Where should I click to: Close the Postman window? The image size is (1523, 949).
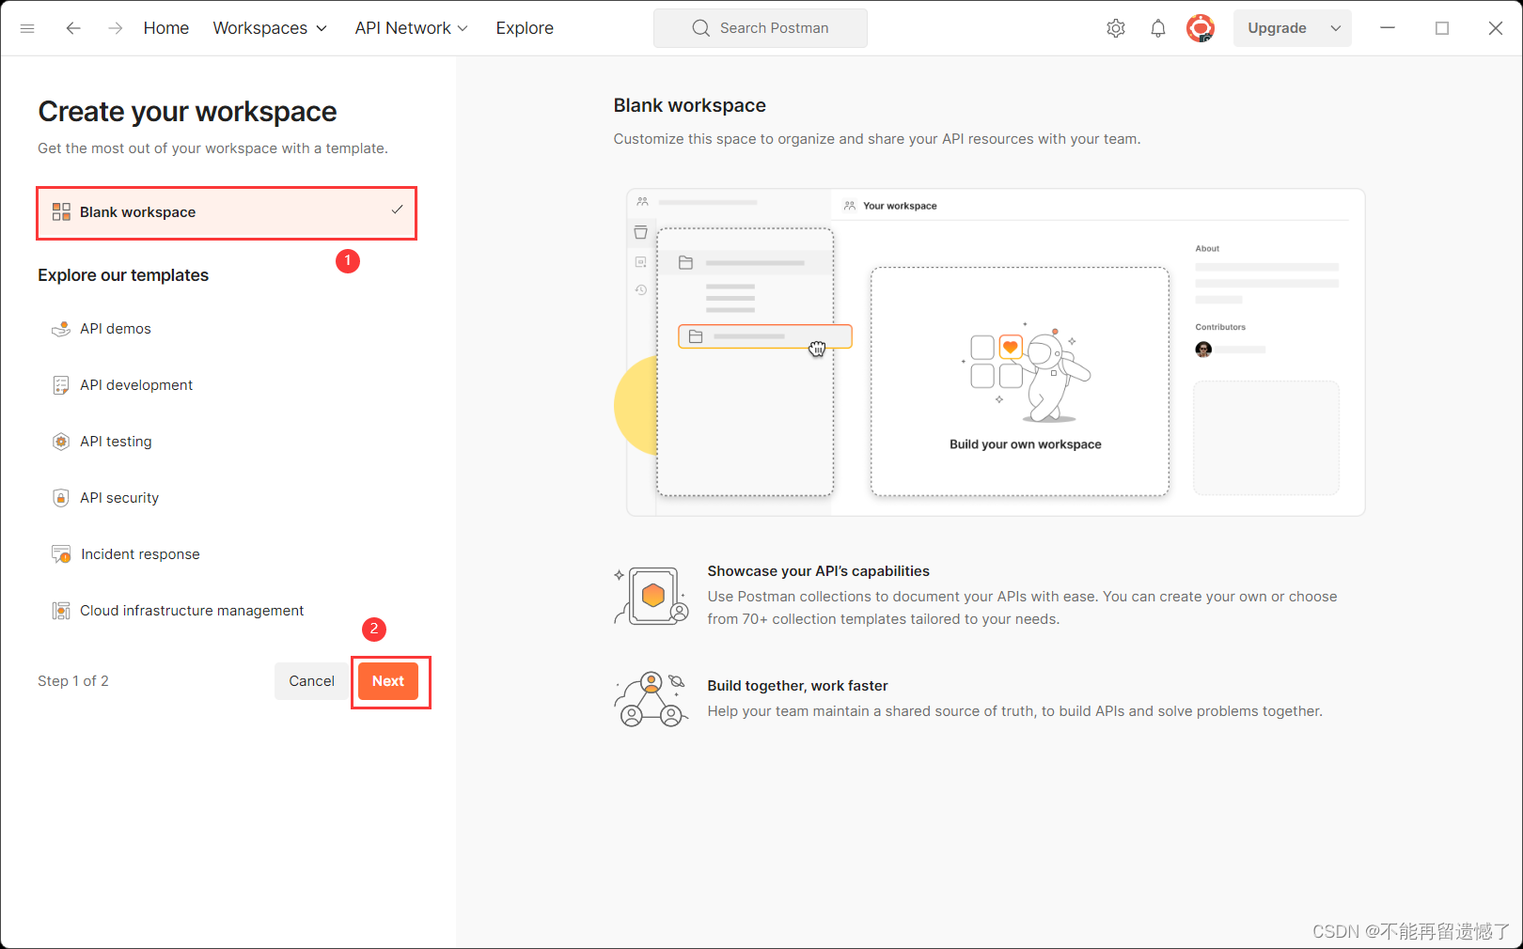1496,28
